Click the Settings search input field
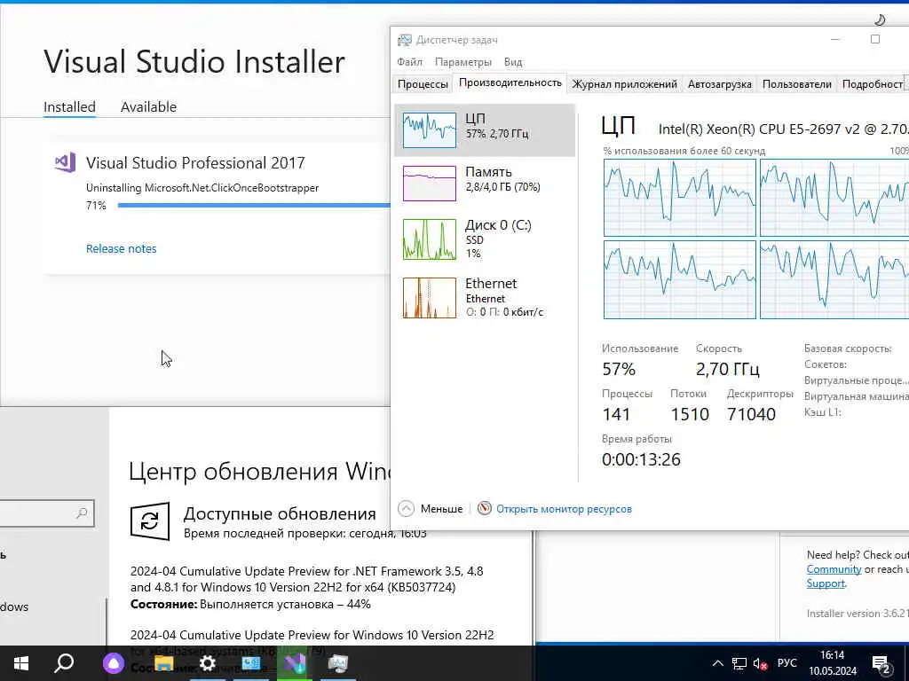The image size is (909, 681). [46, 513]
